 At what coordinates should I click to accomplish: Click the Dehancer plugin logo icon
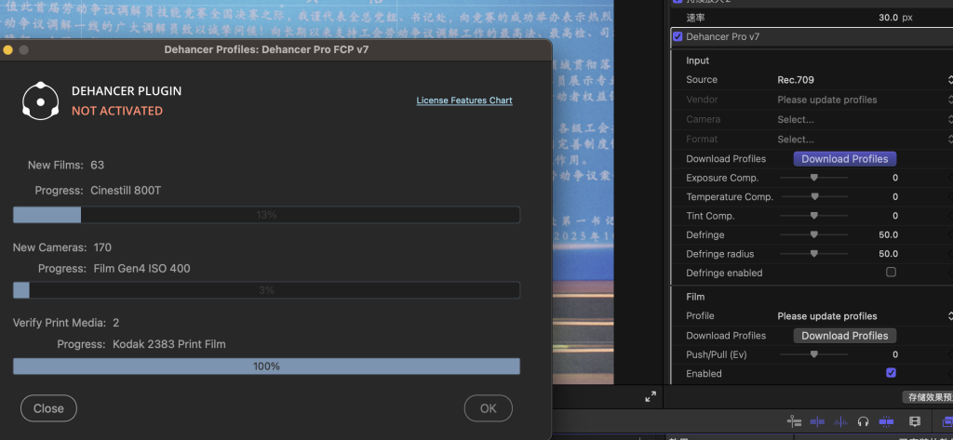(x=41, y=100)
